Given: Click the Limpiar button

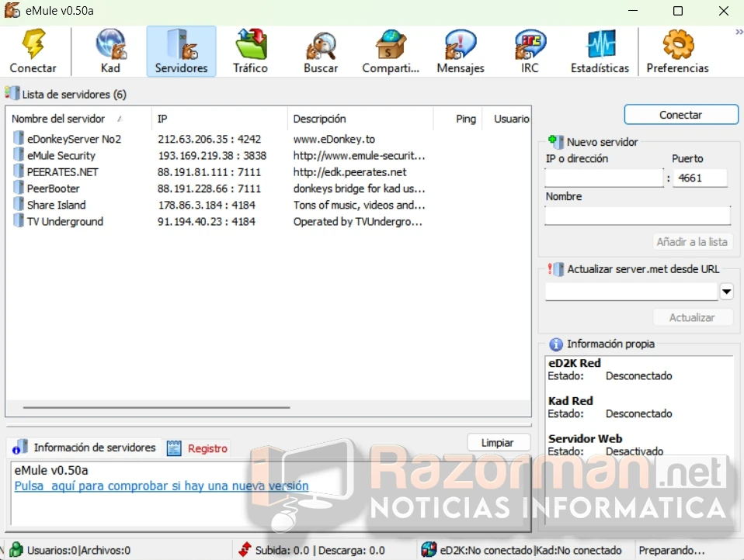Looking at the screenshot, I should [x=498, y=443].
